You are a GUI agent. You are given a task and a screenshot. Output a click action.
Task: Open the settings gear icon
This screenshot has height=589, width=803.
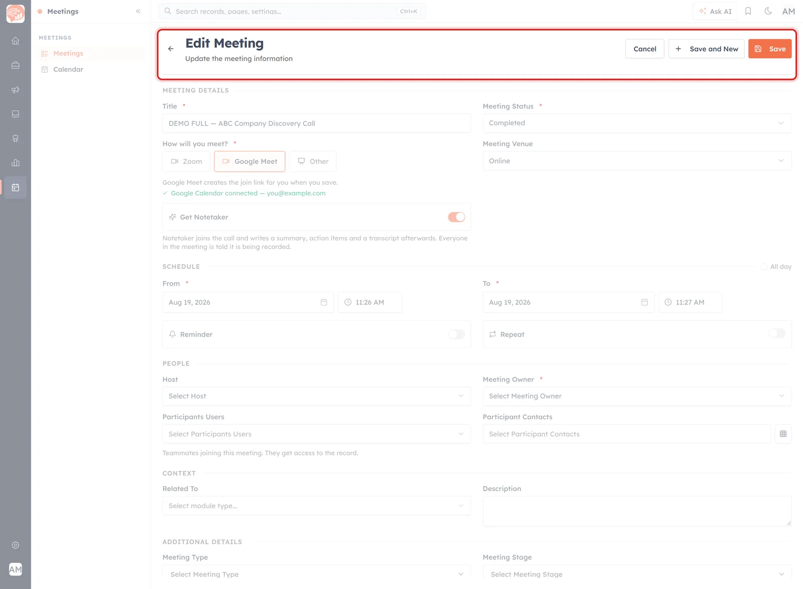[16, 545]
